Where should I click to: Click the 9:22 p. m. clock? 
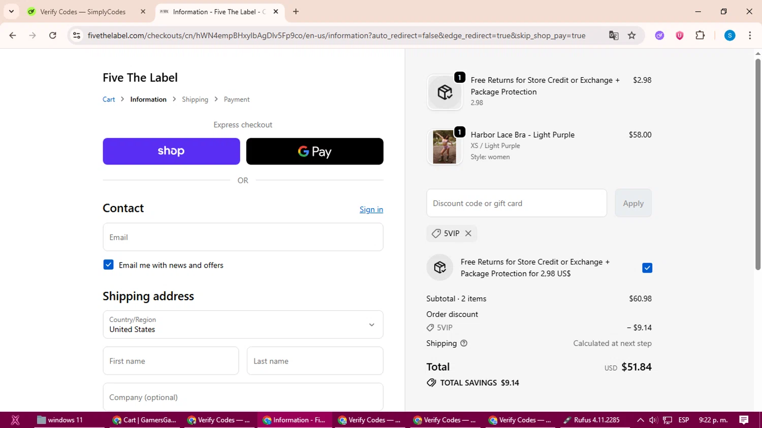click(x=713, y=420)
